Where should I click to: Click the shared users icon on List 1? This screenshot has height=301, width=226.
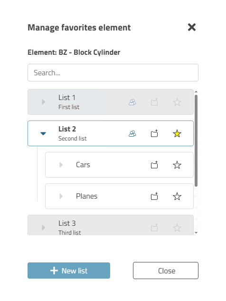click(132, 102)
